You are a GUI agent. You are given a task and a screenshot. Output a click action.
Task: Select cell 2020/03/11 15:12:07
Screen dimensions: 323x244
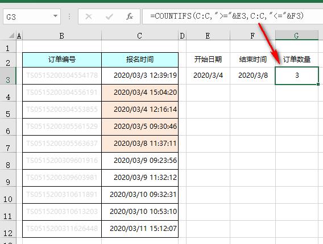[x=140, y=229]
